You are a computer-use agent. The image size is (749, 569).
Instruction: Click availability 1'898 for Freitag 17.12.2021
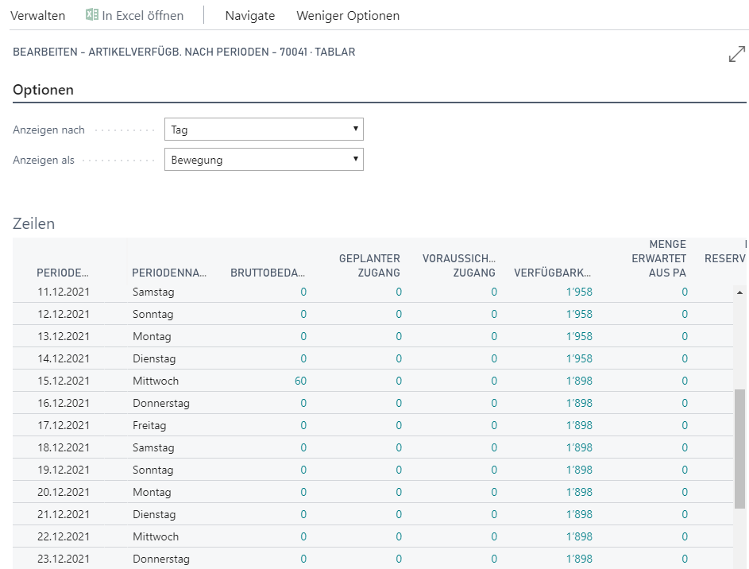579,425
